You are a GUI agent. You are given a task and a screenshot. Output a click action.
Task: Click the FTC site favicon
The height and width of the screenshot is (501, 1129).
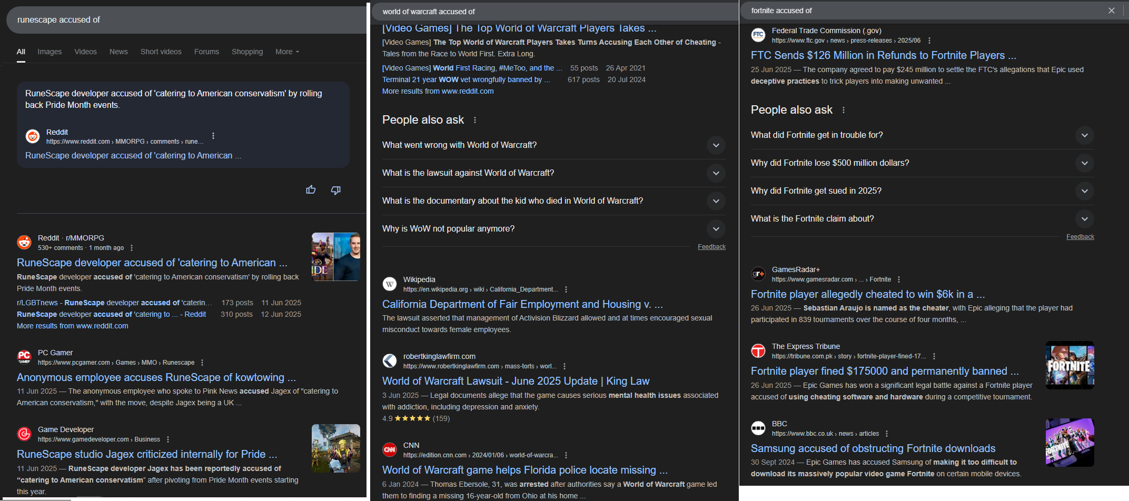(758, 35)
